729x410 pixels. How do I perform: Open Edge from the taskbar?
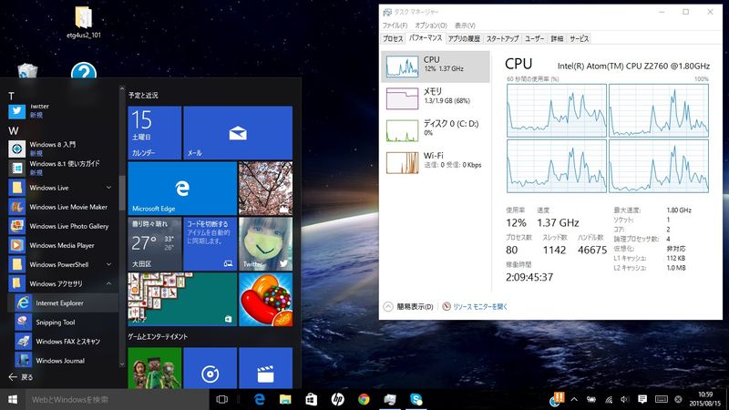(x=259, y=399)
